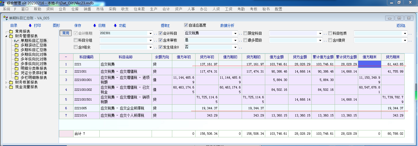Image resolution: width=418 pixels, height=146 pixels.
Task: Click the 多期滚动汇总账 folder icon
Action: click(x=17, y=45)
